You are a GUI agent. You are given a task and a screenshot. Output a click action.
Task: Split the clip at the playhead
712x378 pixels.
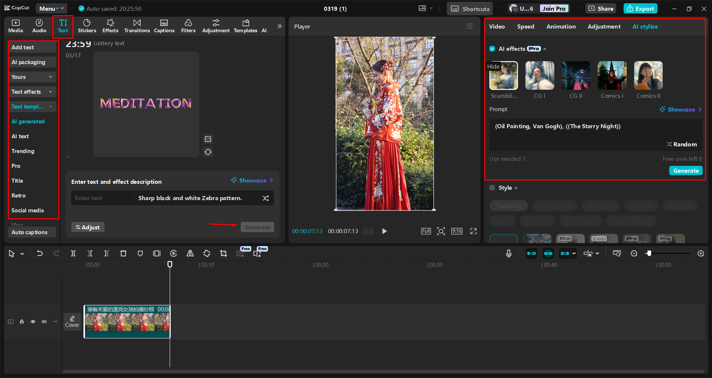pos(73,253)
